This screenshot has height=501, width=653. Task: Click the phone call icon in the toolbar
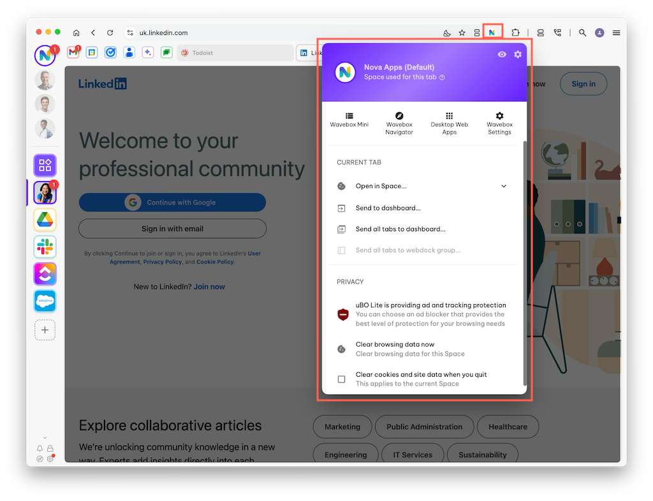click(557, 33)
